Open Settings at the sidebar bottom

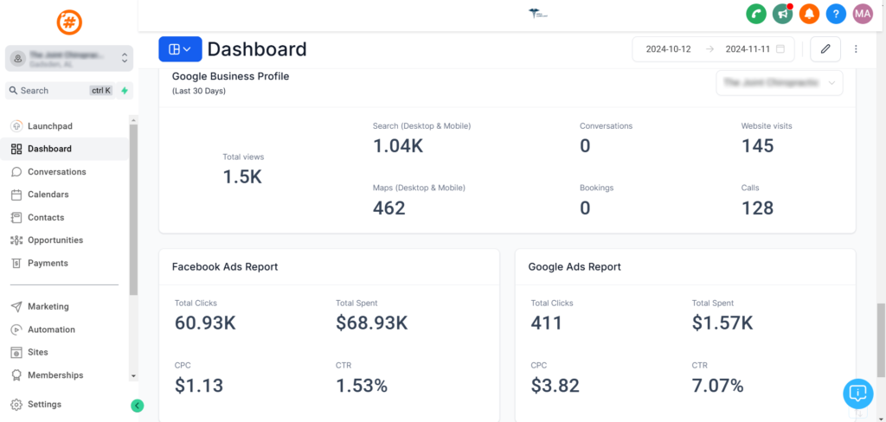pyautogui.click(x=44, y=404)
